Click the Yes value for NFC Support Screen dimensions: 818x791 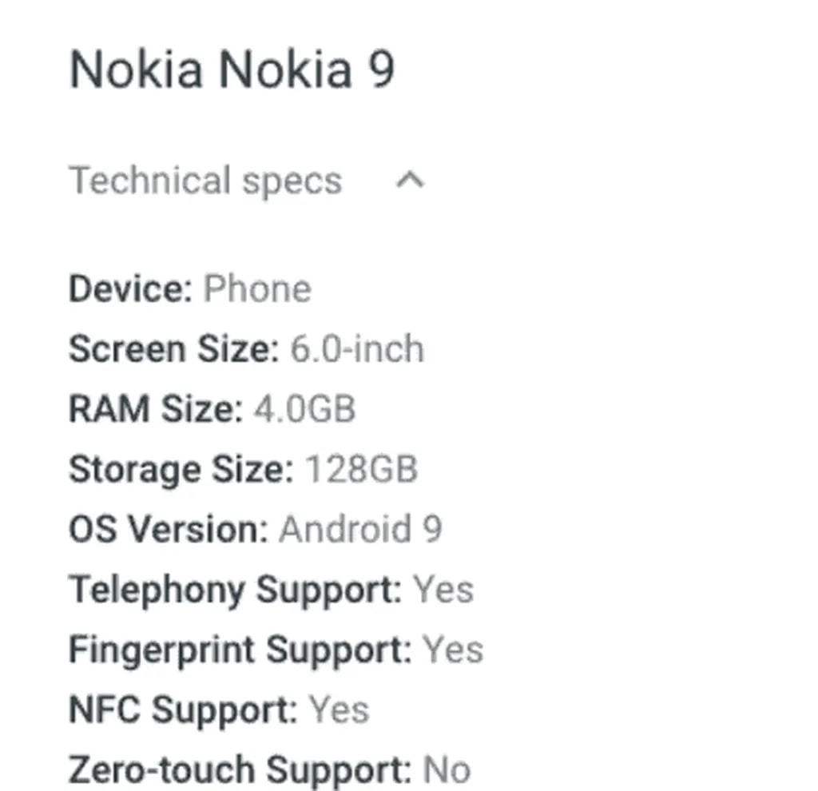point(340,710)
